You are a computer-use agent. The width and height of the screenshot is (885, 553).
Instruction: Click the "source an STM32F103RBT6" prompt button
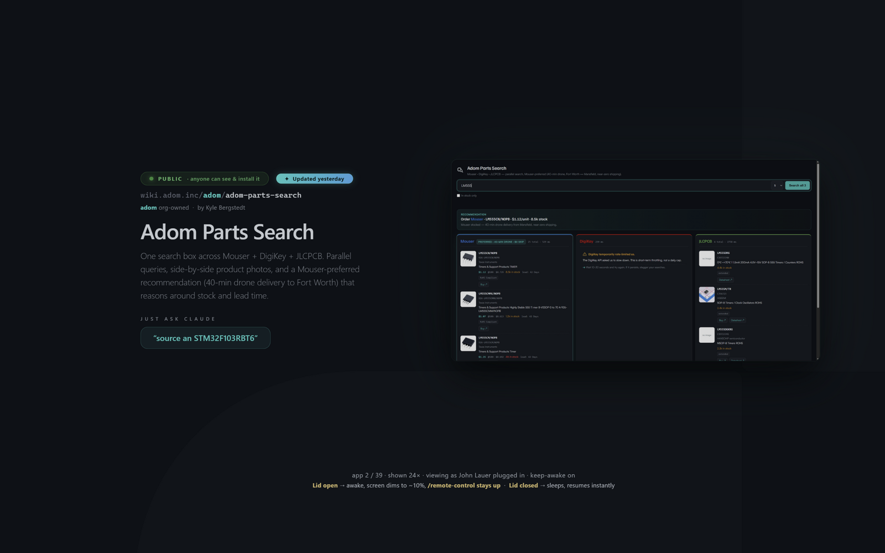(x=205, y=338)
